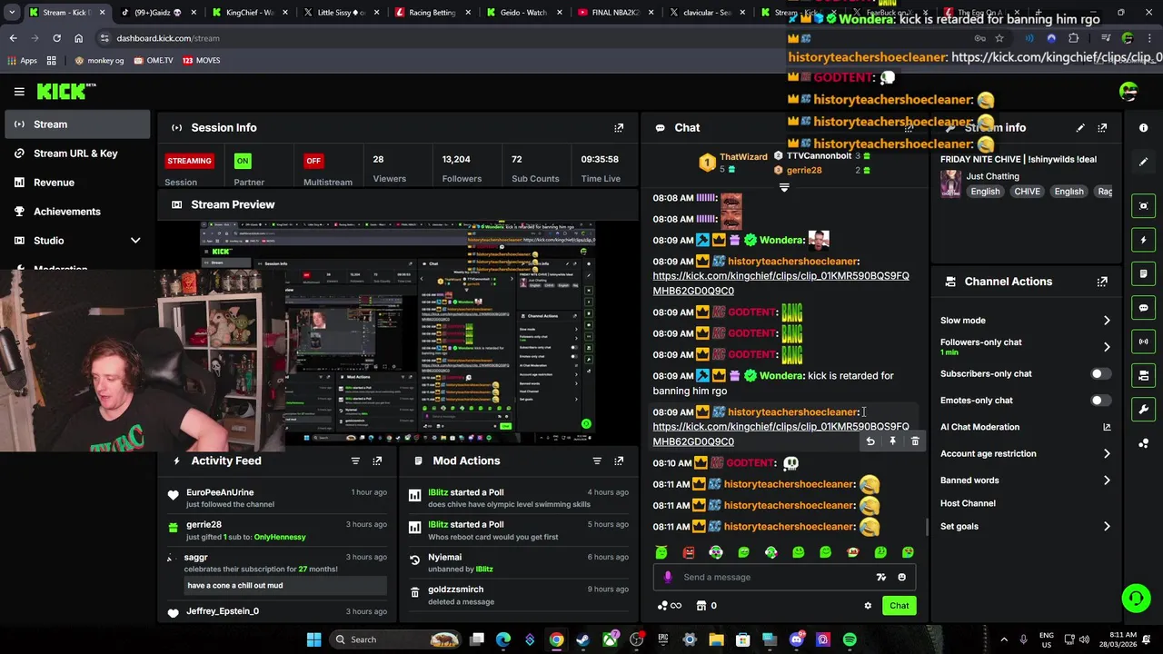1163x654 pixels.
Task: Click the translate icon in chat input
Action: (880, 577)
